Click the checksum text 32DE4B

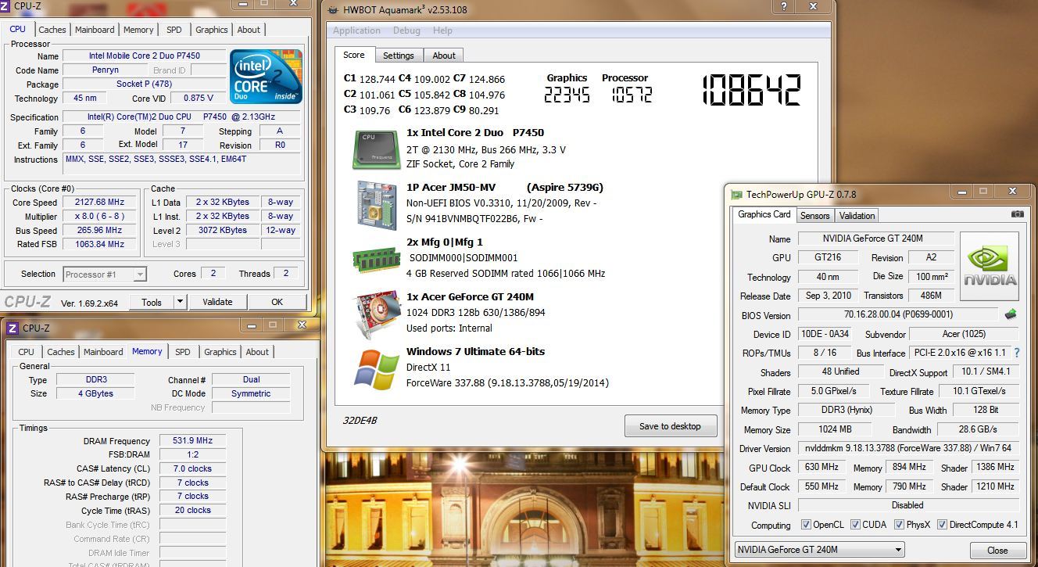(360, 420)
